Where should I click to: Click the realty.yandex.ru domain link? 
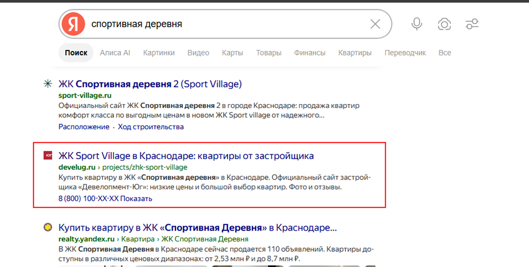pyautogui.click(x=86, y=239)
